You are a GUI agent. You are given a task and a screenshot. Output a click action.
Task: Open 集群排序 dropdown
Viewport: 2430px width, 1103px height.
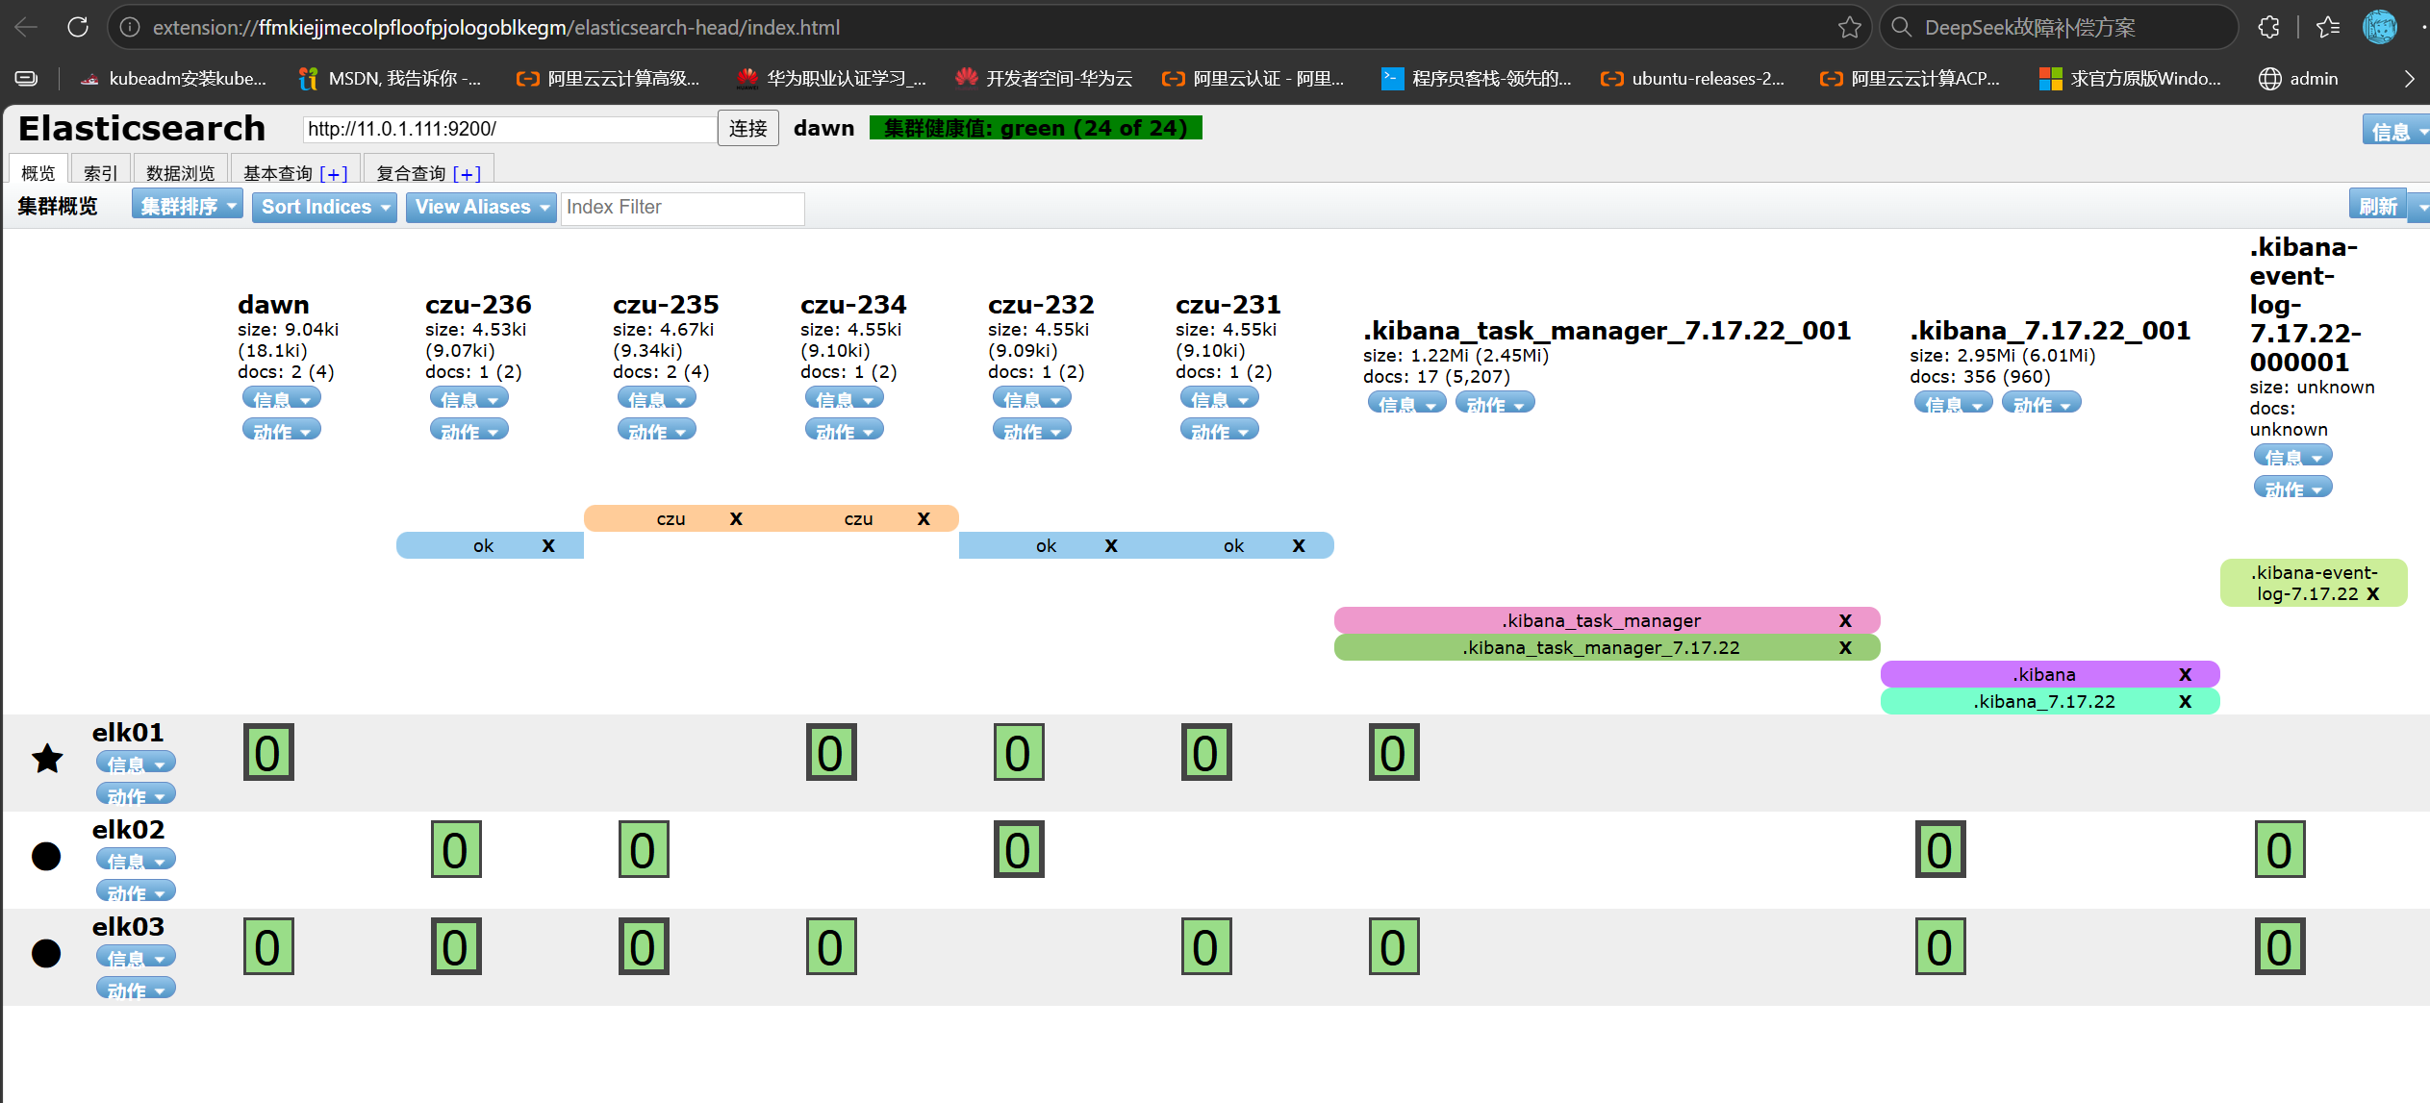188,206
